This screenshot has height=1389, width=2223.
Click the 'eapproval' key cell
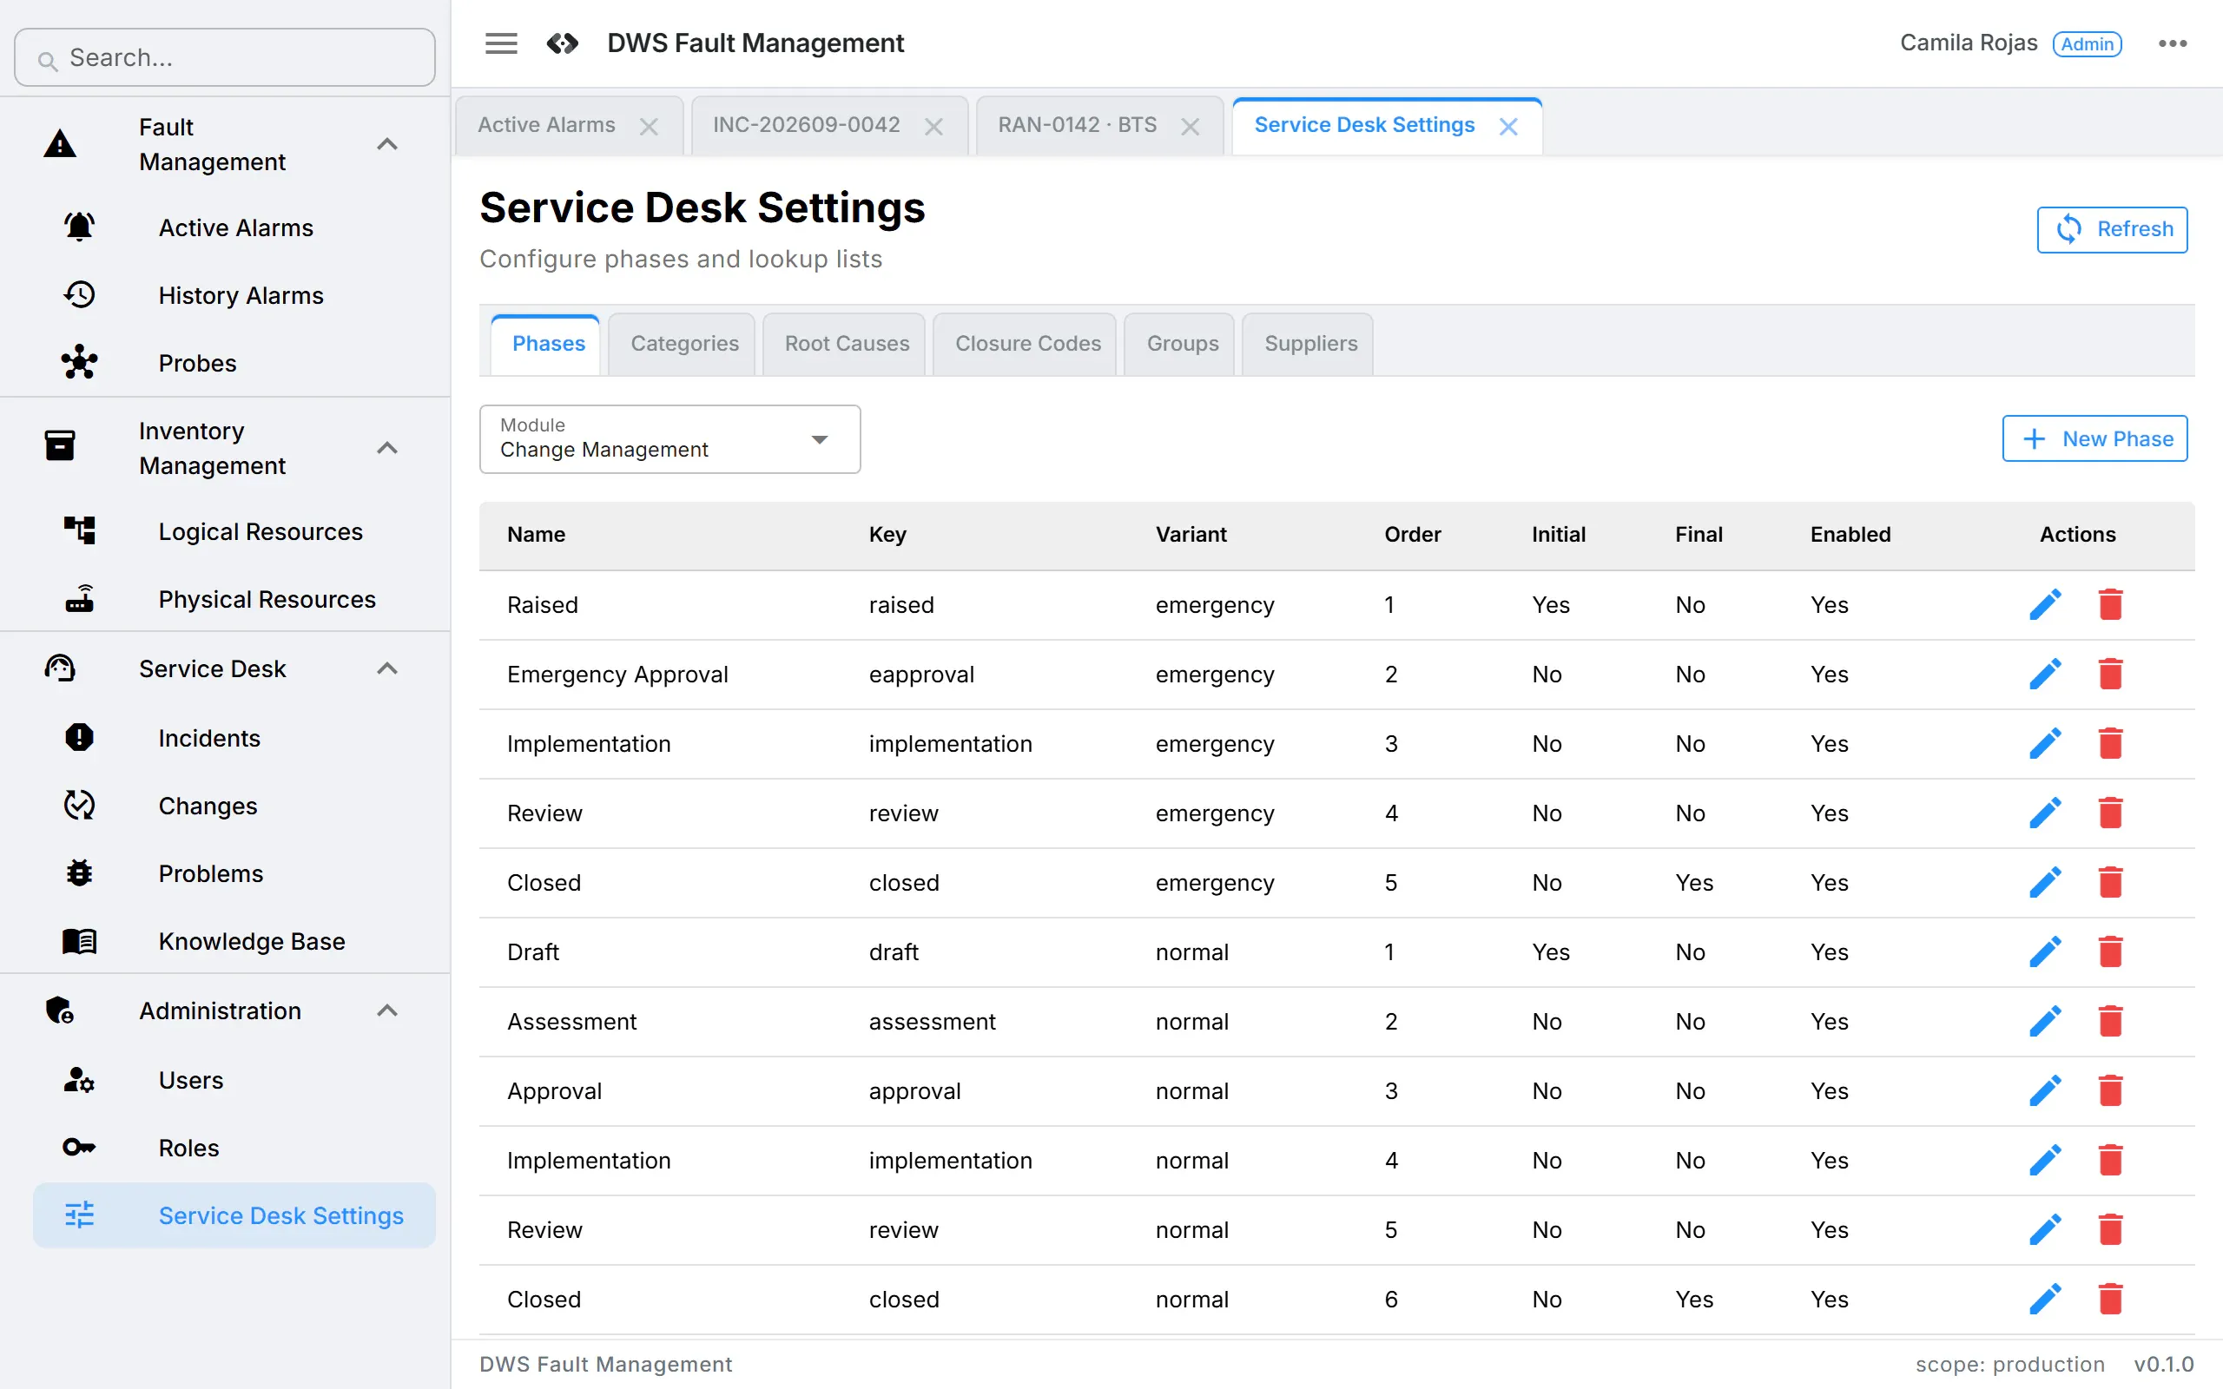[921, 675]
